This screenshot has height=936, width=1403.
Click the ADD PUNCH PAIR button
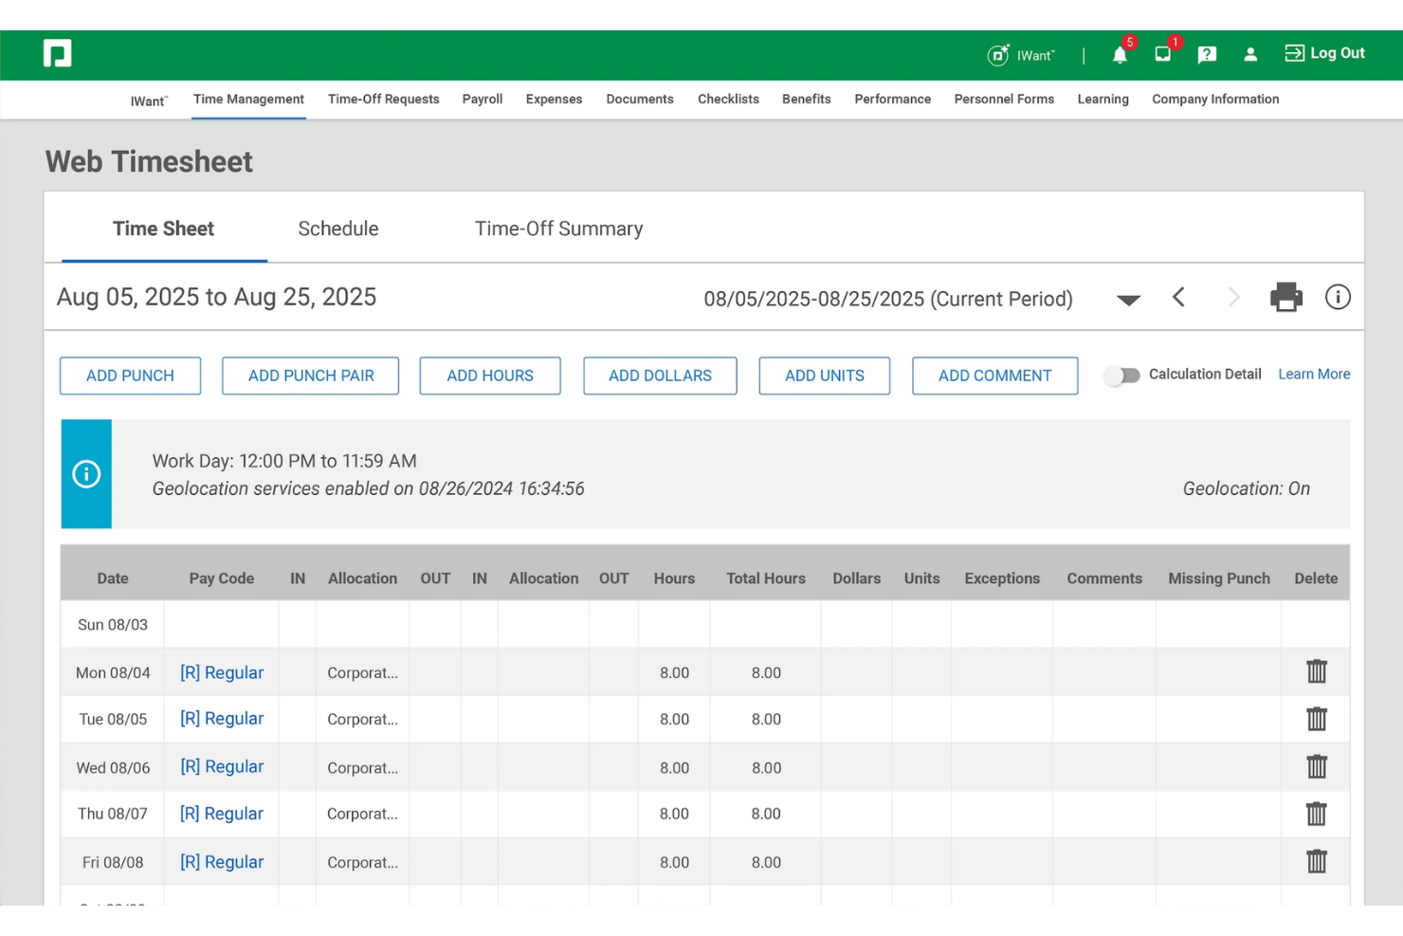[x=311, y=376]
